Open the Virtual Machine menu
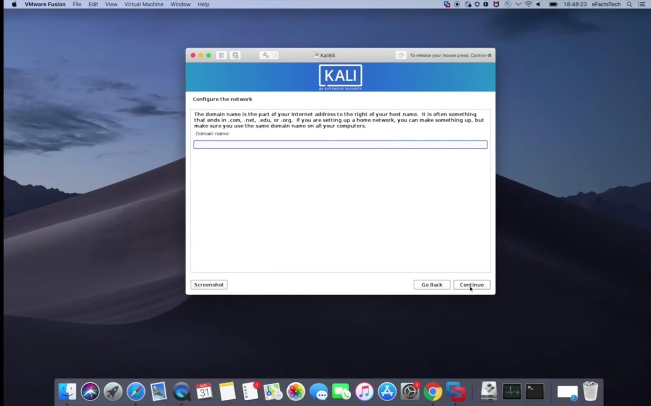Viewport: 651px width, 406px height. click(x=144, y=4)
